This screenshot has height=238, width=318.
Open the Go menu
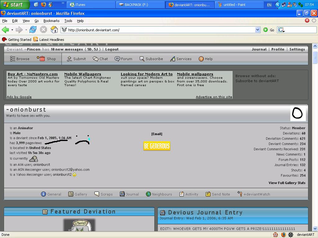[x=37, y=21]
